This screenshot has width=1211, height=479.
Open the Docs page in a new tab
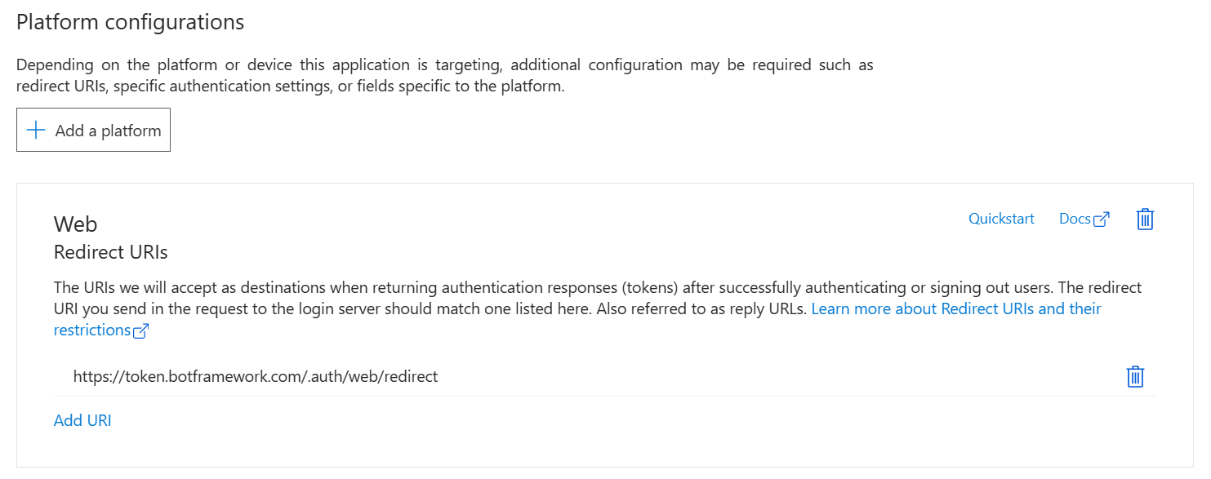point(1074,219)
